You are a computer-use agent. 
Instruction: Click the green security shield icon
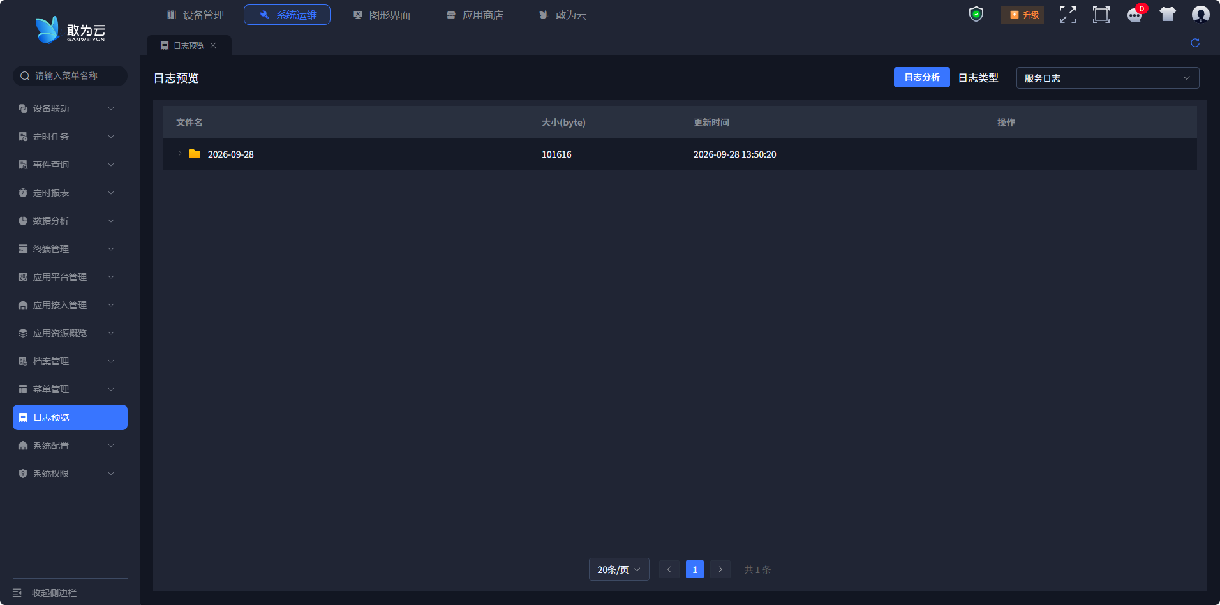976,14
